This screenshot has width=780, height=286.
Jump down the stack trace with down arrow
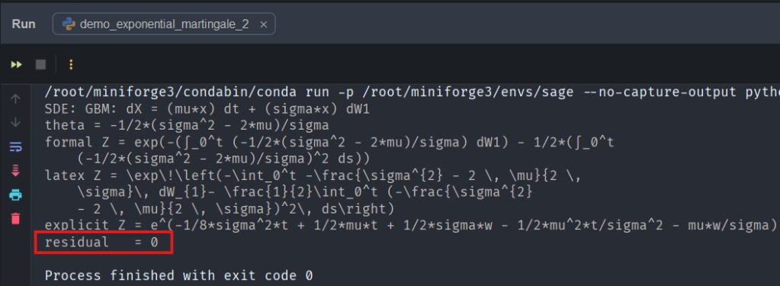[x=15, y=122]
